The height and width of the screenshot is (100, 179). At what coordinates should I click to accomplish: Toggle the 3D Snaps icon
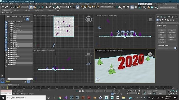coord(82,7)
